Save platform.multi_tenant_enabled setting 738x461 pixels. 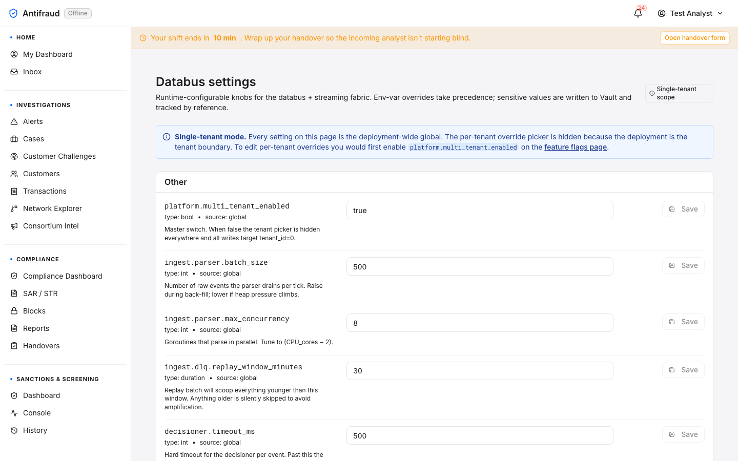[683, 209]
